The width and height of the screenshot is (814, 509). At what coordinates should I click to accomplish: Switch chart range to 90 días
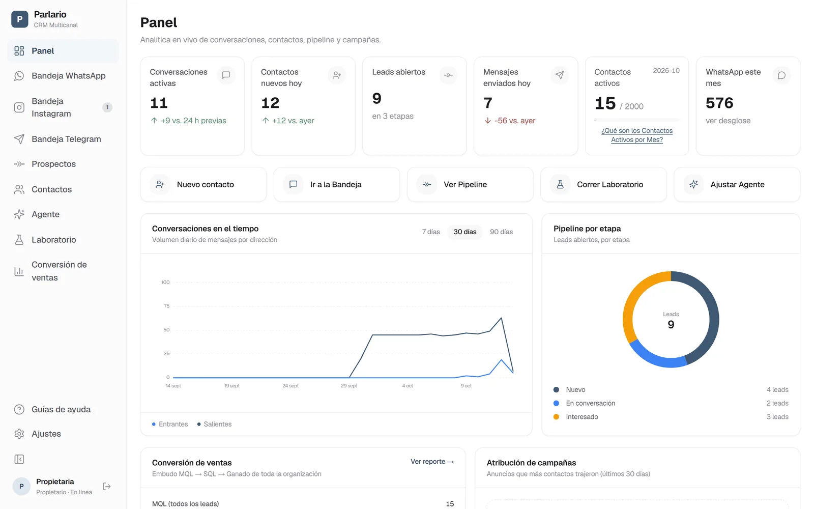[x=501, y=232]
